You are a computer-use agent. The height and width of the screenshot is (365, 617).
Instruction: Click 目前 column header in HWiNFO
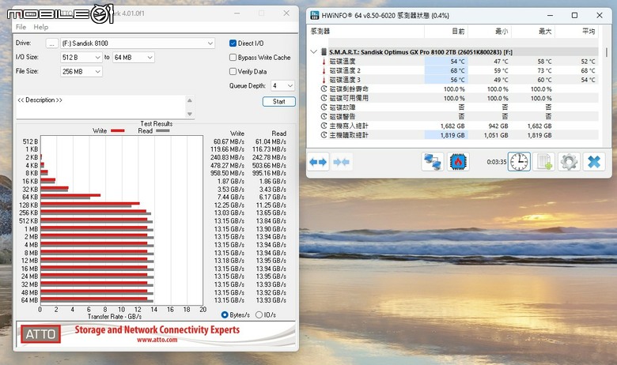click(x=459, y=31)
